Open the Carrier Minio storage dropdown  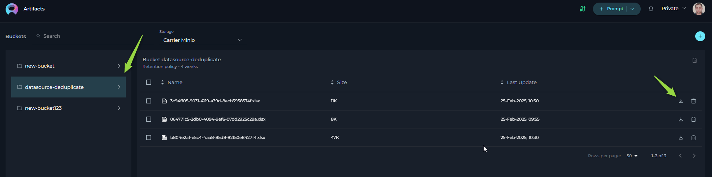click(203, 40)
